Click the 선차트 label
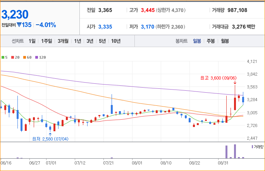This screenshot has width=265, height=171. point(17,41)
